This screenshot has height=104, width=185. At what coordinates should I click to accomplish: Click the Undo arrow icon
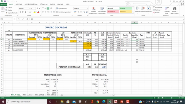8,1
